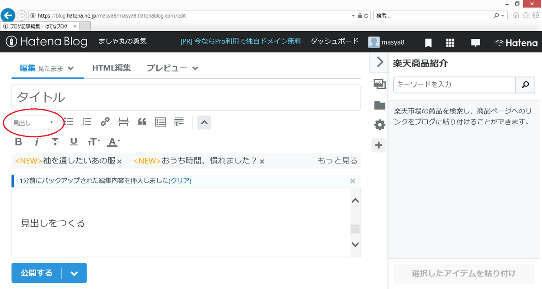Switch to the プレビュー tab
Screen dimensions: 542x289
point(173,69)
